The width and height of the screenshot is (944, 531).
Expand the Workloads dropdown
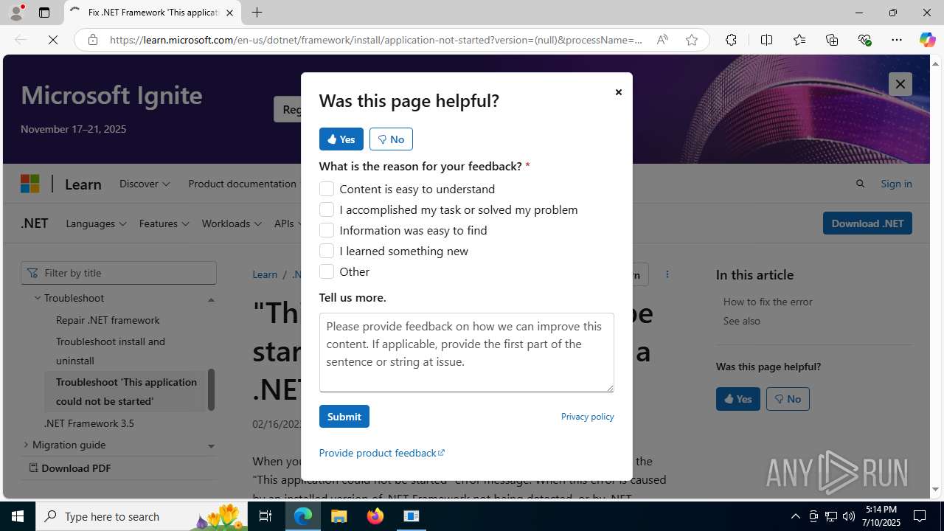tap(232, 223)
